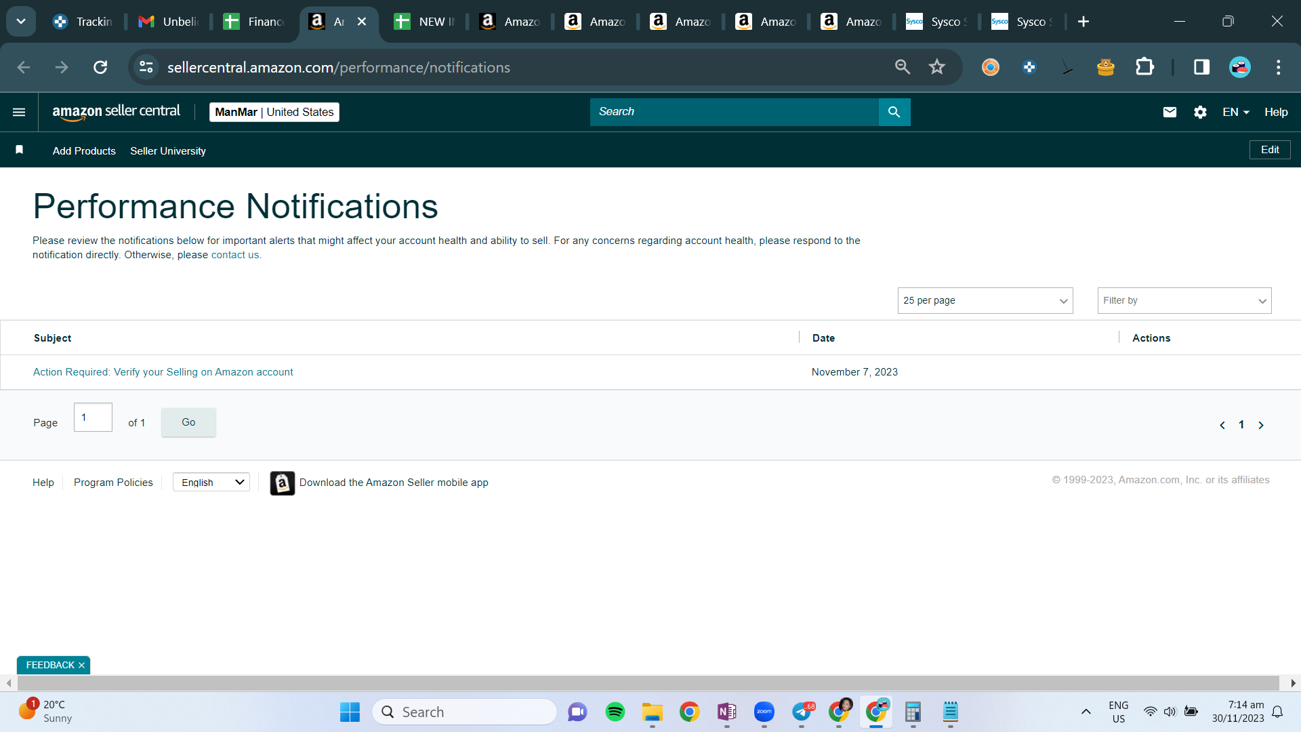This screenshot has width=1301, height=732.
Task: Open File Explorer from the taskbar
Action: [x=653, y=712]
